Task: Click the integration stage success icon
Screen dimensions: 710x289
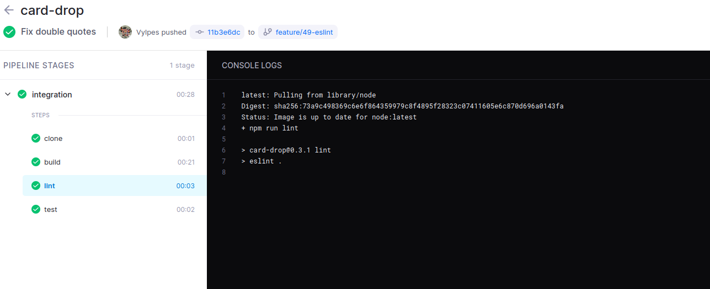Action: coord(22,94)
